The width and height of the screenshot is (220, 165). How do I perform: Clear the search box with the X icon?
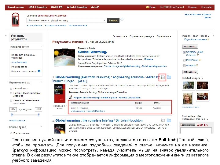104,20
